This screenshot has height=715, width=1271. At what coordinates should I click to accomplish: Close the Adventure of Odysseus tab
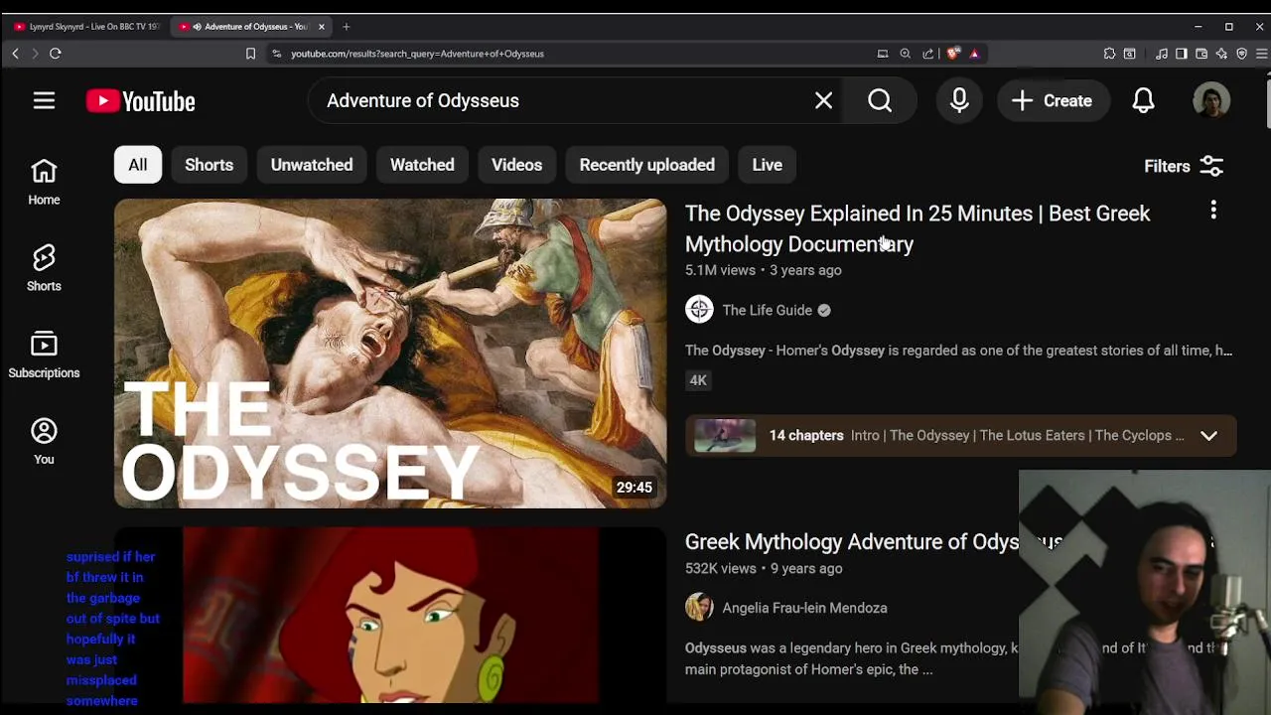322,27
